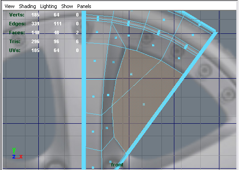The width and height of the screenshot is (239, 170).
Task: Open the Panels menu
Action: pyautogui.click(x=84, y=6)
